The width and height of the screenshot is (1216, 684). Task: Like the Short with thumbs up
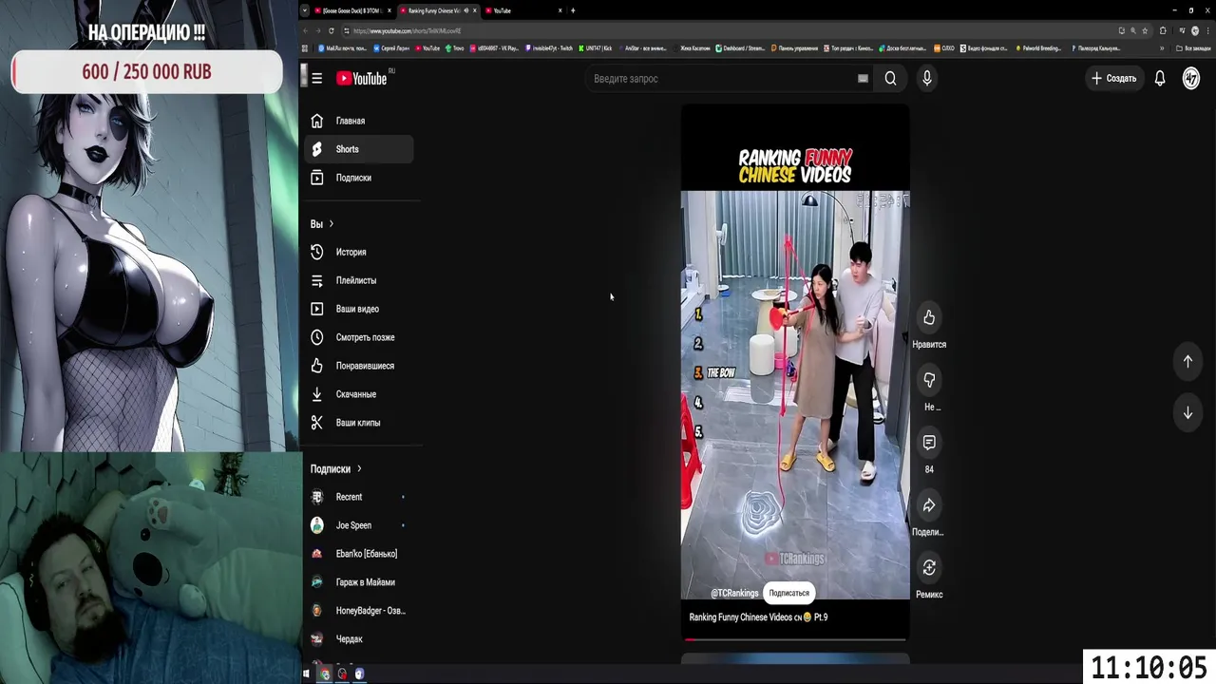point(929,317)
